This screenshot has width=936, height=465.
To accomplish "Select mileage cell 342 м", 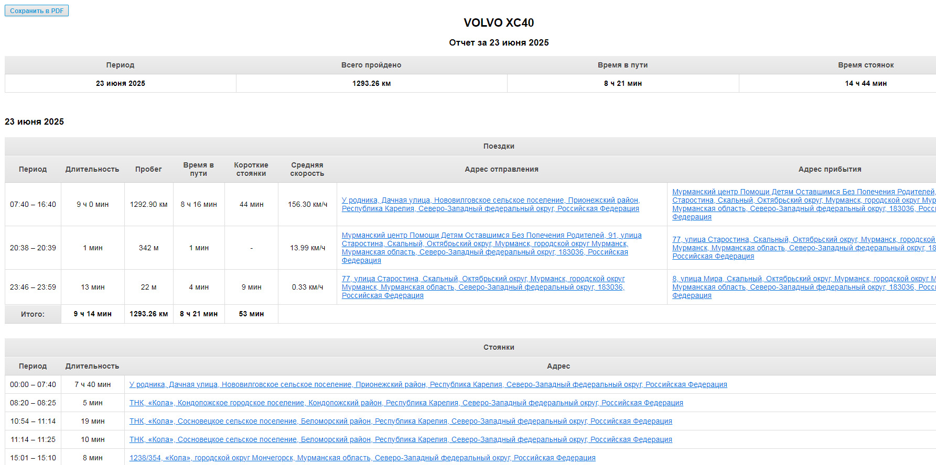I will pos(149,248).
